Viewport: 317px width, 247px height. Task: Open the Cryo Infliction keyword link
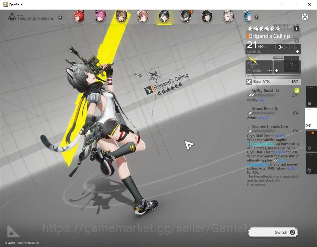(263, 144)
